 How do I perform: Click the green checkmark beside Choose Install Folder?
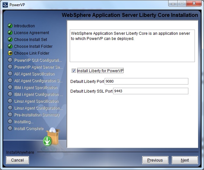(x=10, y=46)
